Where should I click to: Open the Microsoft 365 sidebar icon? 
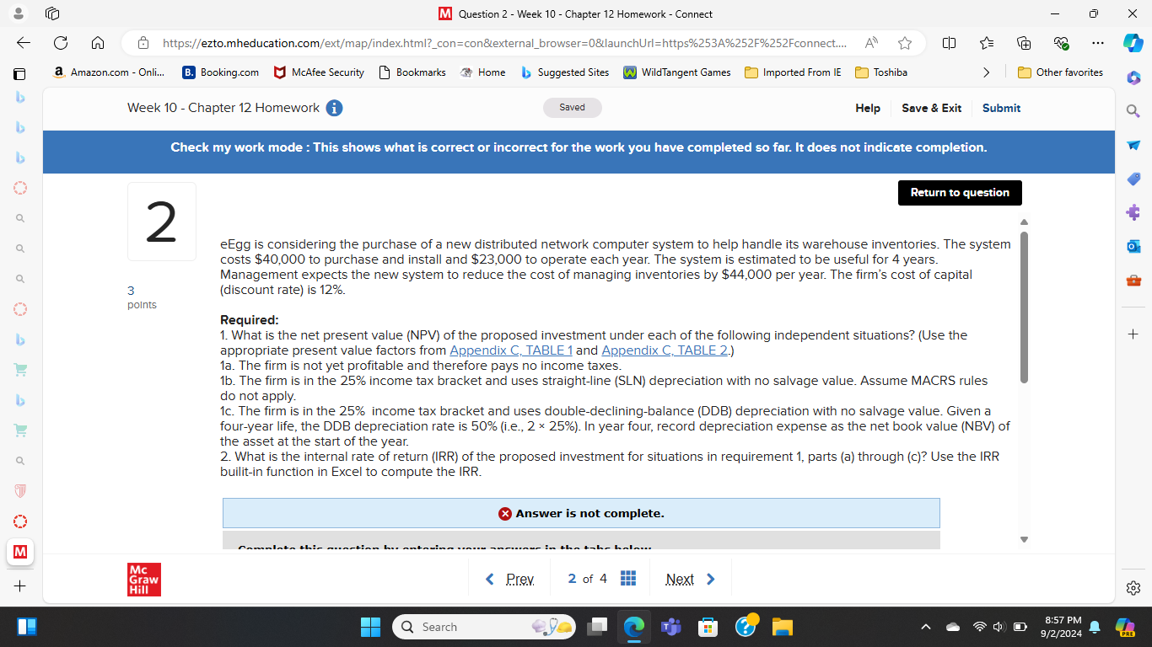[x=1133, y=78]
